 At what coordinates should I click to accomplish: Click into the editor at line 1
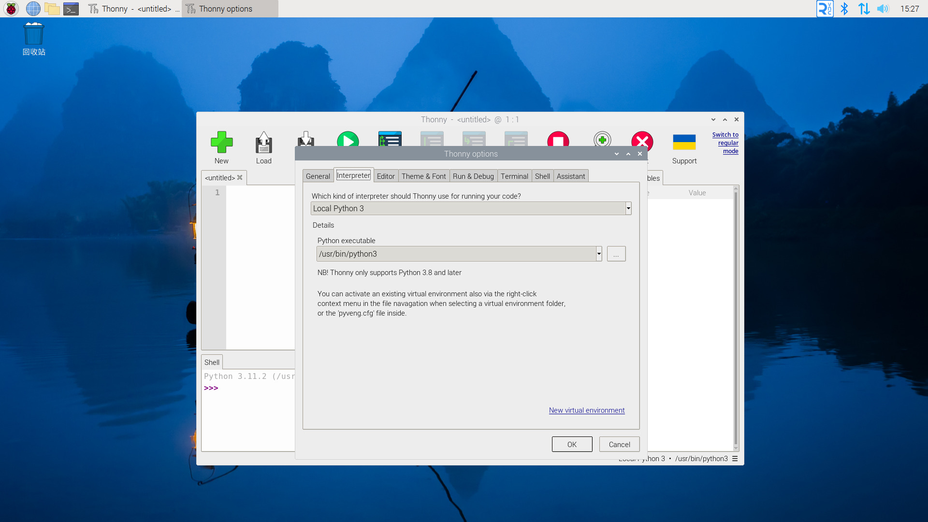pos(261,192)
